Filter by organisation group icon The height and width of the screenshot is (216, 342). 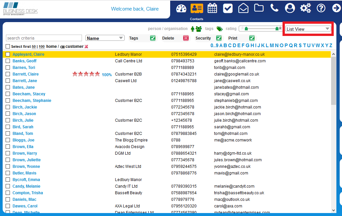click(199, 29)
